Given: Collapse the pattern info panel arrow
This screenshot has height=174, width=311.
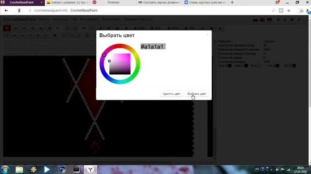Looking at the screenshot, I should coord(215,42).
